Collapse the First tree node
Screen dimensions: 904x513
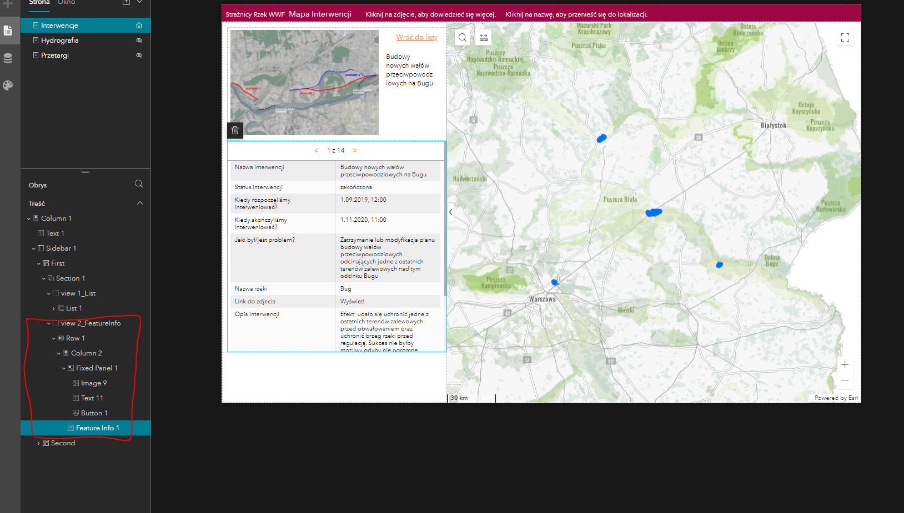(x=39, y=263)
